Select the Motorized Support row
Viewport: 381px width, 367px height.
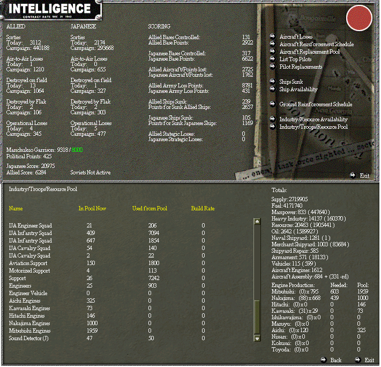[107, 270]
